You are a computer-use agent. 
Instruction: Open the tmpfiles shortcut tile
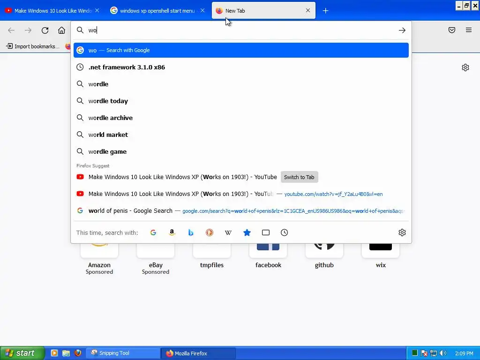point(212,255)
